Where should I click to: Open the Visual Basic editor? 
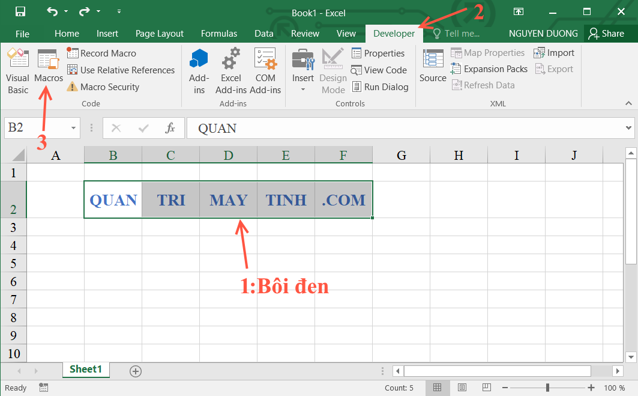pos(18,72)
